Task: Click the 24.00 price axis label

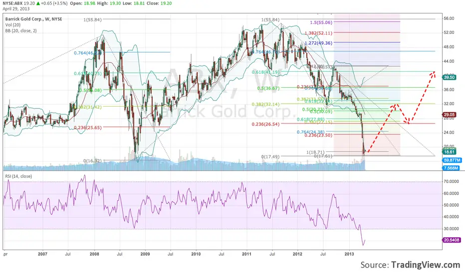Action: click(449, 133)
